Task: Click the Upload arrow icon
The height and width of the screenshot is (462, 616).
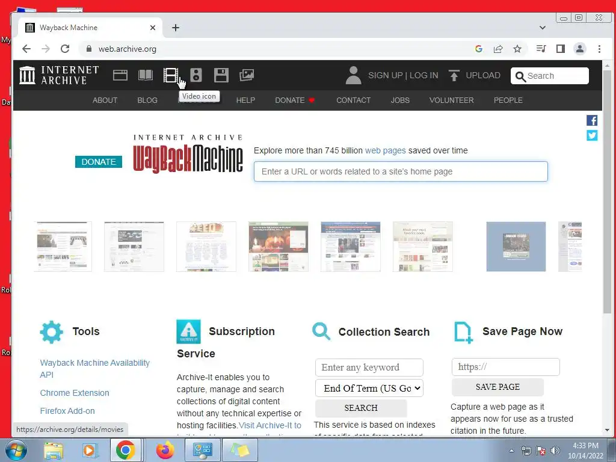Action: point(454,75)
